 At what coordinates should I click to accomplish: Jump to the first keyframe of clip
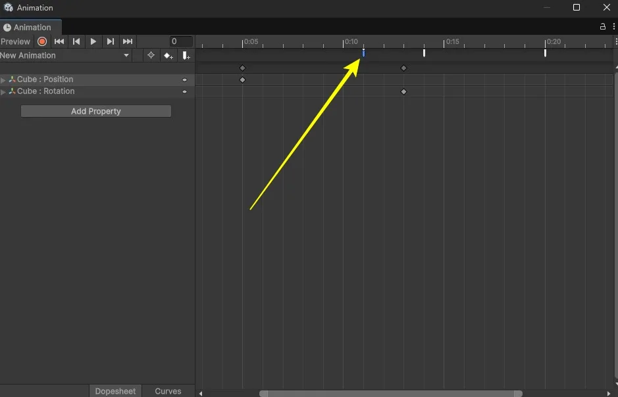click(x=59, y=41)
